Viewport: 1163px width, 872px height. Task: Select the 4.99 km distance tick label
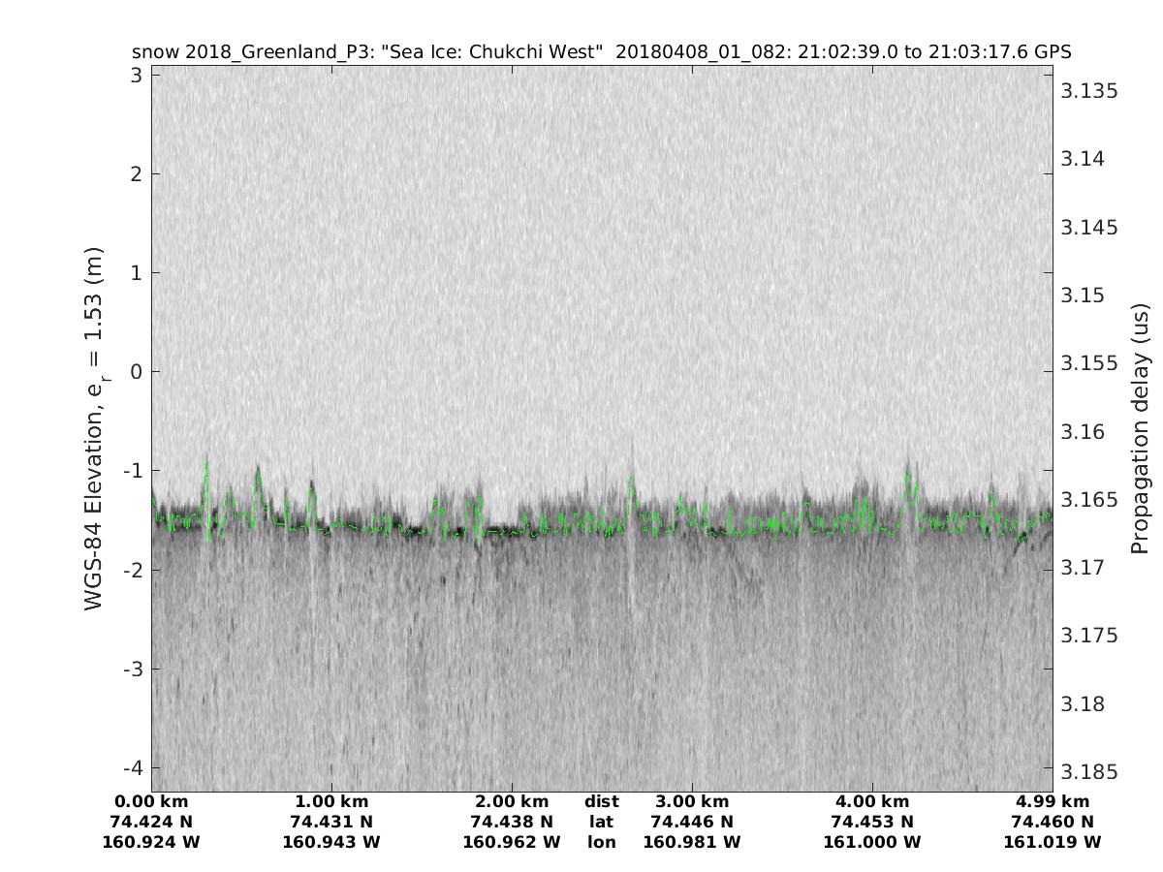1053,801
